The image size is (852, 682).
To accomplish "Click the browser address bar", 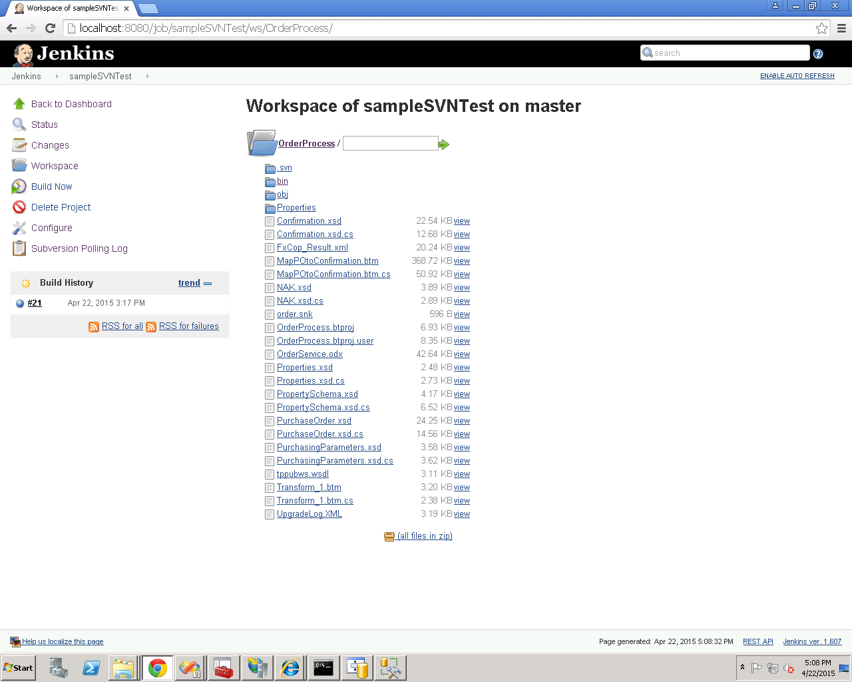I will 439,28.
